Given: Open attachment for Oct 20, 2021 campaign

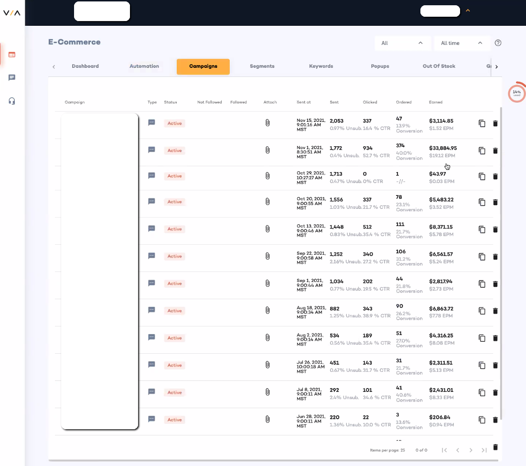Looking at the screenshot, I should (x=268, y=202).
